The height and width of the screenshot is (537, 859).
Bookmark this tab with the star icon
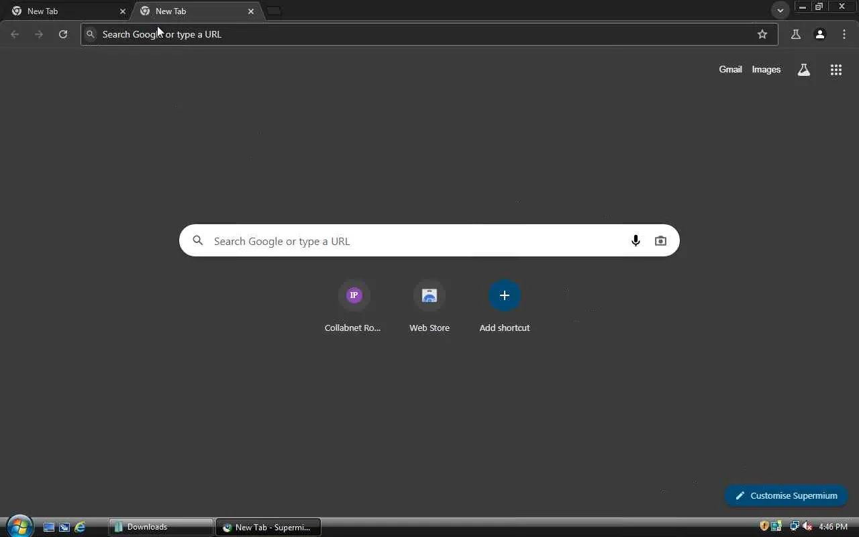(762, 34)
